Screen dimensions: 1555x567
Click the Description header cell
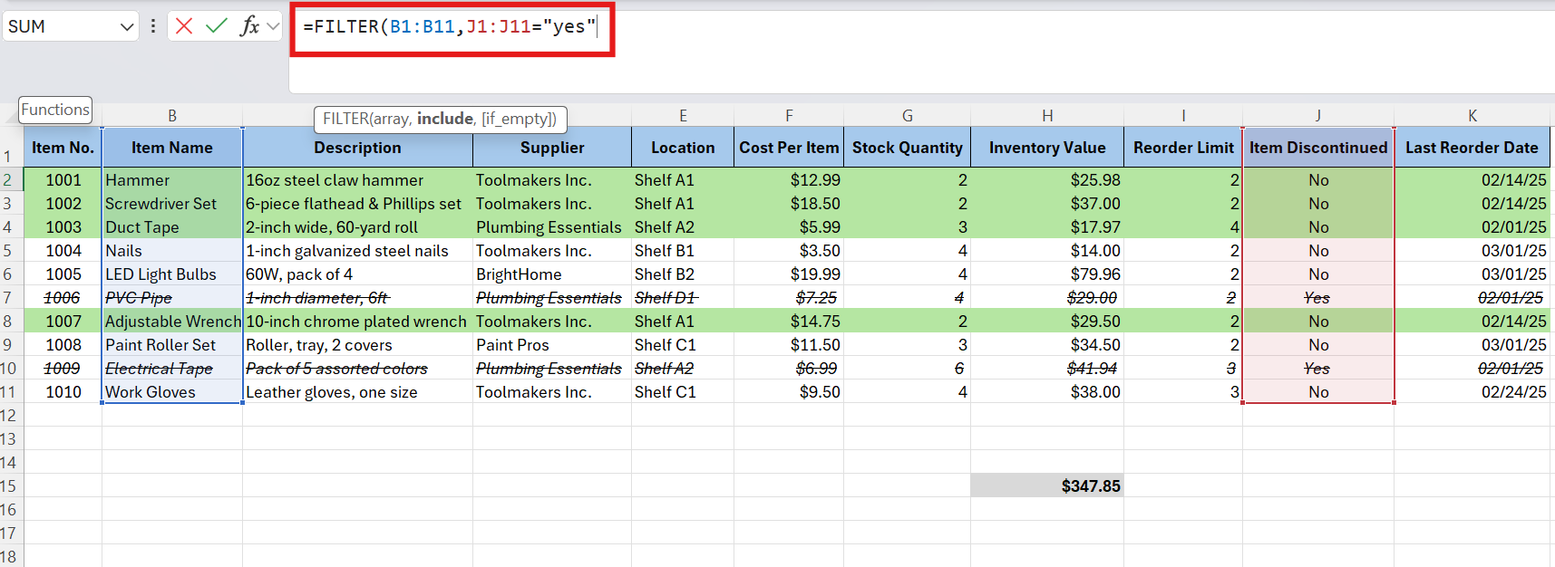point(357,148)
